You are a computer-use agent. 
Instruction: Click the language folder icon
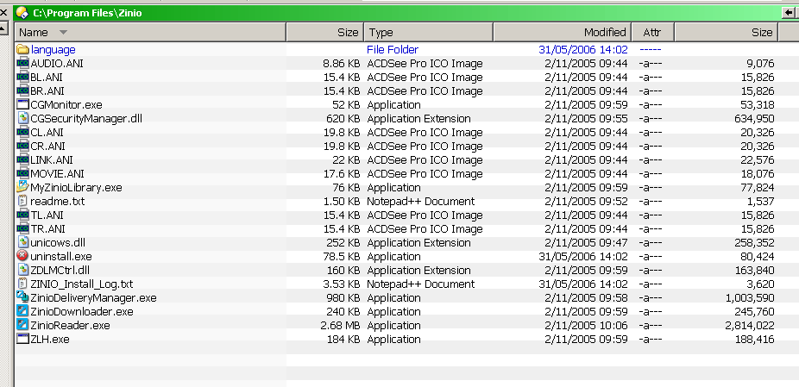(22, 49)
